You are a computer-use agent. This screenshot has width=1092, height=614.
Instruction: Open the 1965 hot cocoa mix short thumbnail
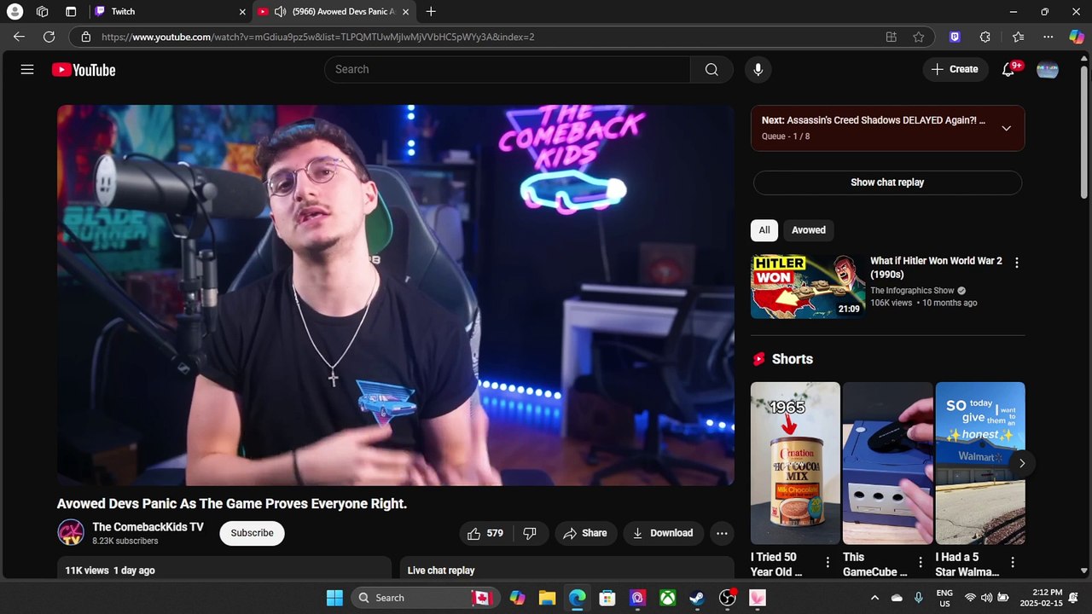pos(795,463)
